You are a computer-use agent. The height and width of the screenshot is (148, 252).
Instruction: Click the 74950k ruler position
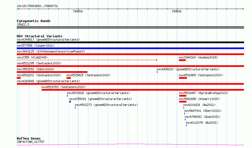(x=78, y=11)
